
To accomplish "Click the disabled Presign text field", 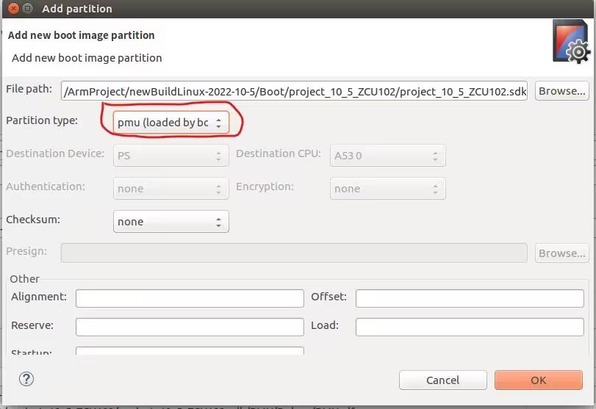I will 294,253.
